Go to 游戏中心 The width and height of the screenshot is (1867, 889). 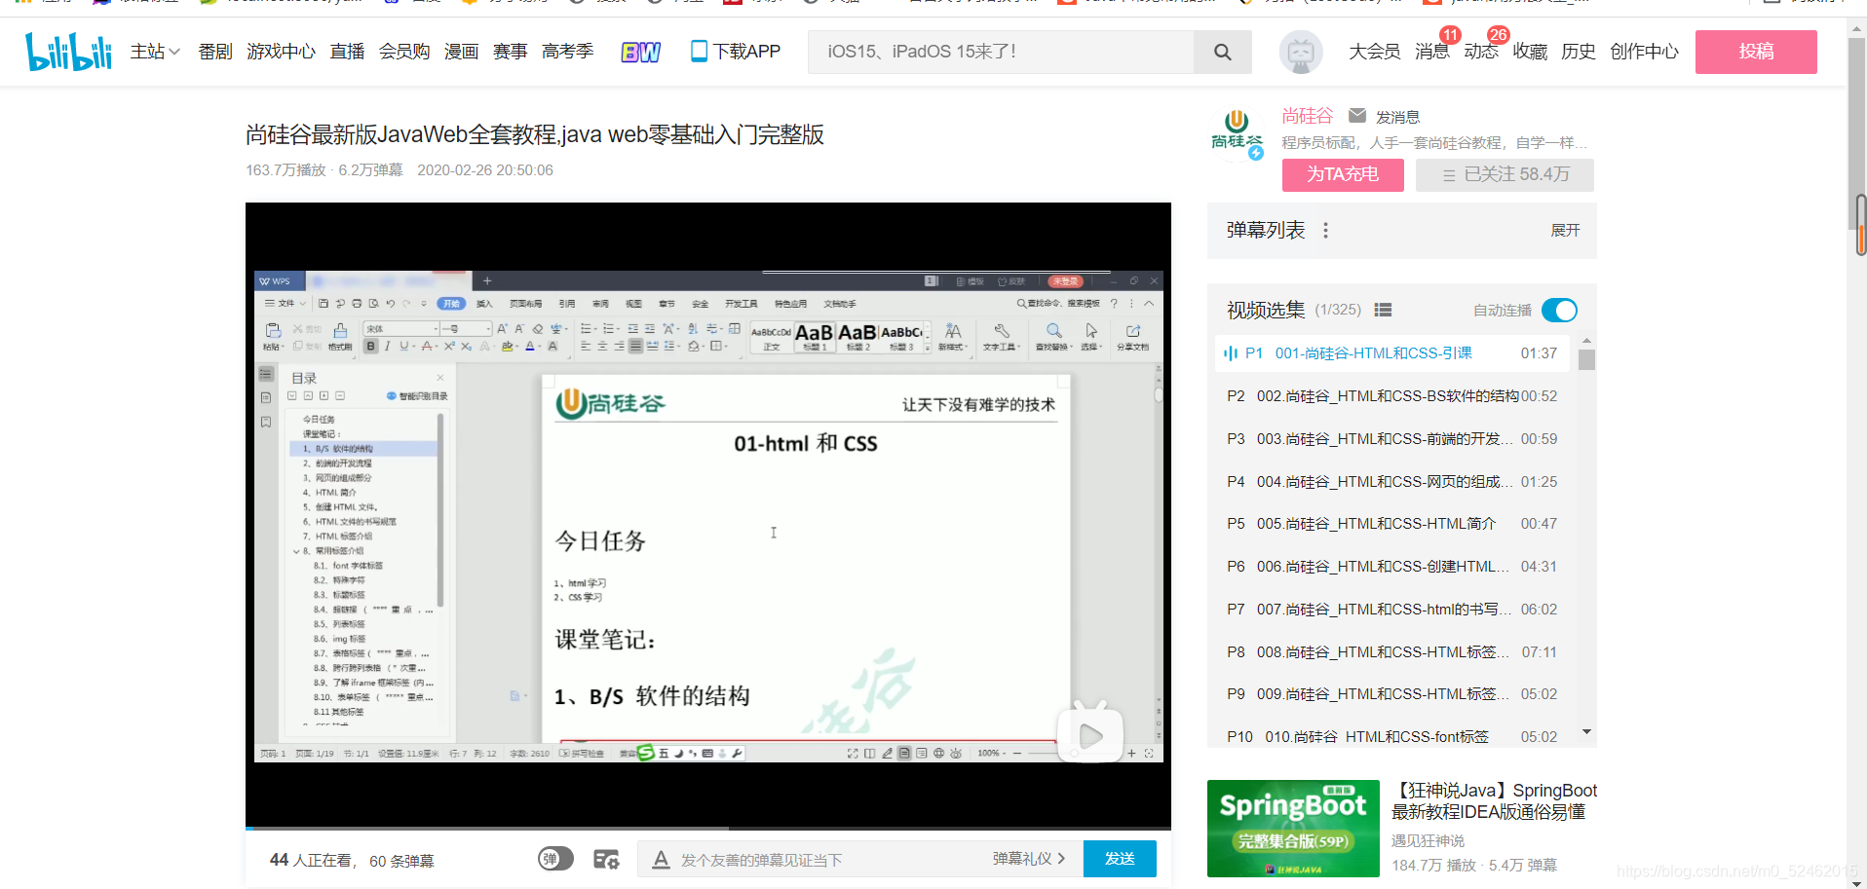(x=281, y=52)
